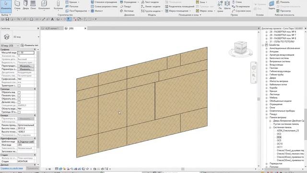Click the Лестница (Stair) tool
Image resolution: width=307 pixels, height=173 pixels.
tap(127, 11)
